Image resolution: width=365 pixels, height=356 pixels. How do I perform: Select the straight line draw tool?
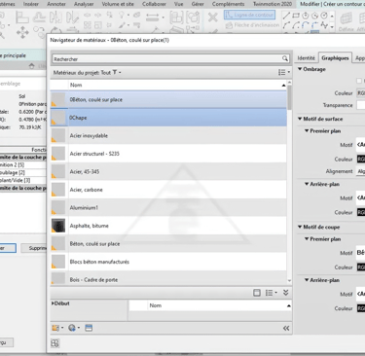click(286, 16)
